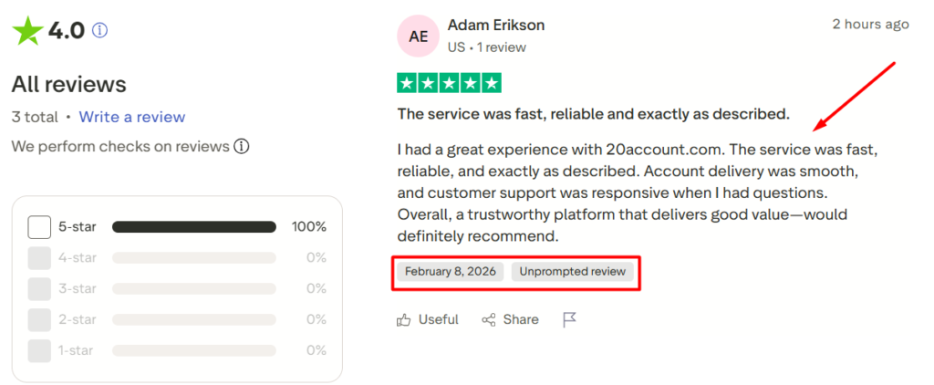This screenshot has width=934, height=385.
Task: Click the 5-star 100% rating bar
Action: click(x=193, y=227)
